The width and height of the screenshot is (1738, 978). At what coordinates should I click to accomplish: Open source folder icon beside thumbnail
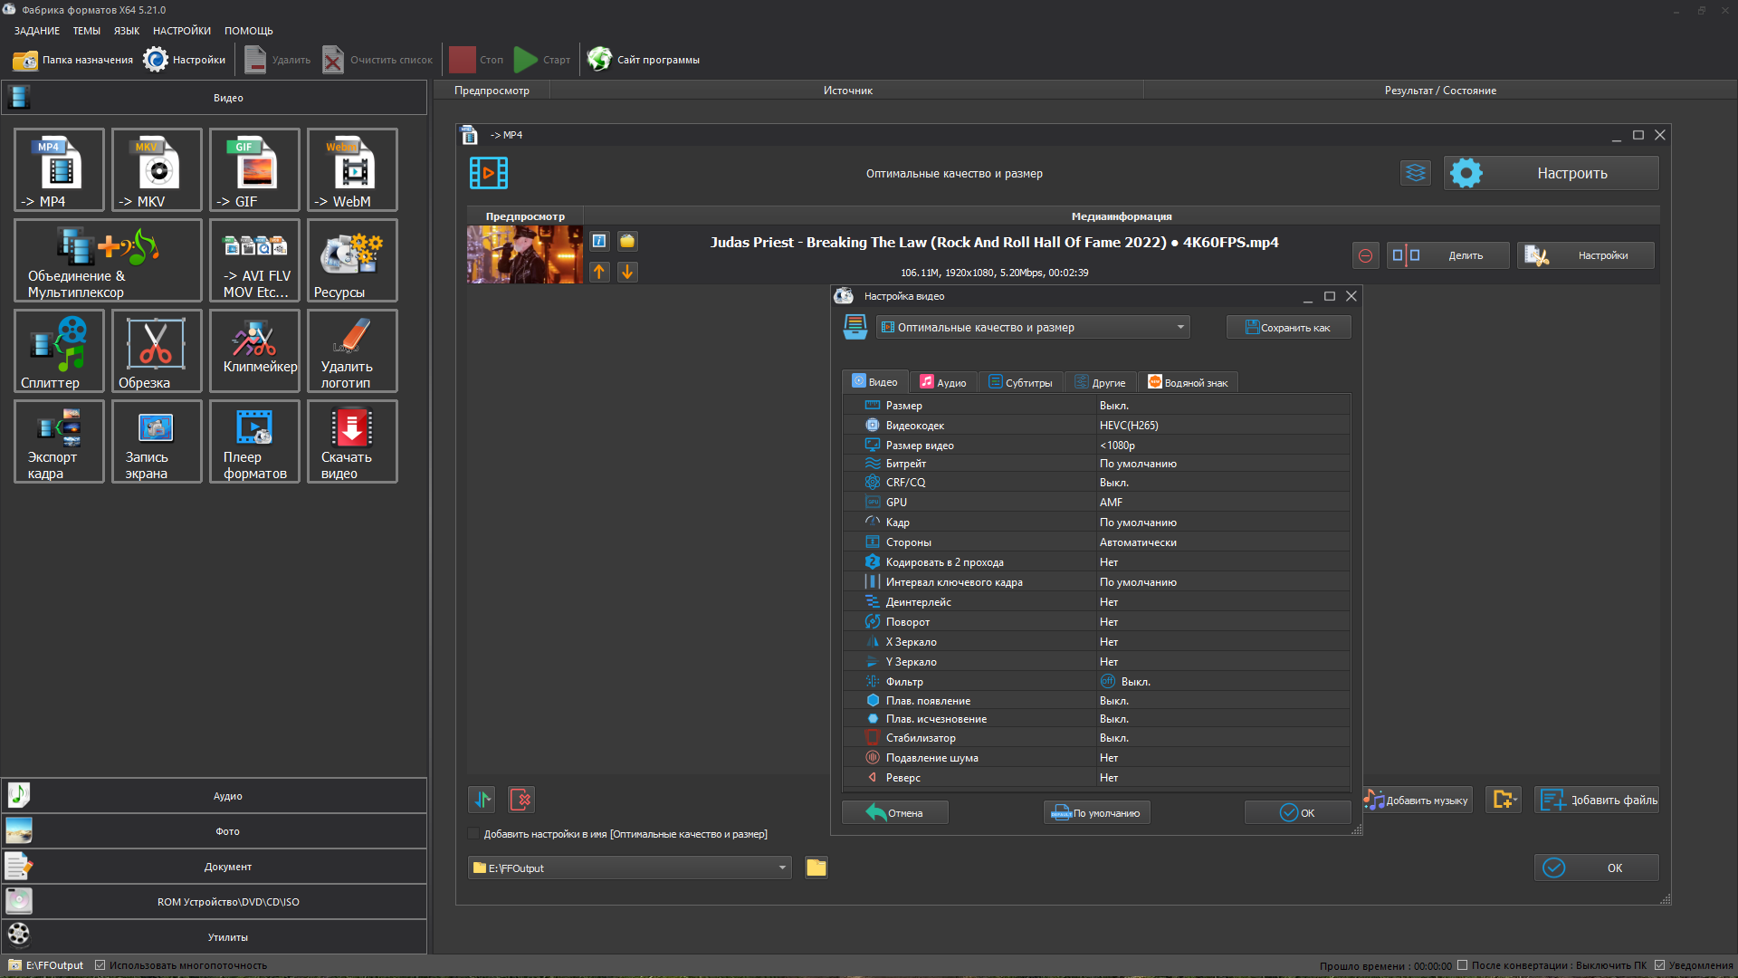[627, 241]
